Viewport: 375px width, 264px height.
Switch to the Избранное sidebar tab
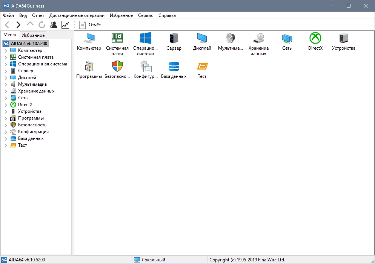(x=33, y=35)
